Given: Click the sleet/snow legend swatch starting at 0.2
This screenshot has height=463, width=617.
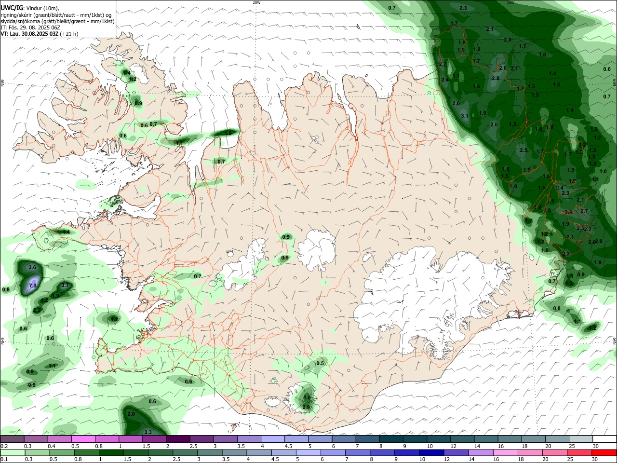Looking at the screenshot, I should point(12,439).
